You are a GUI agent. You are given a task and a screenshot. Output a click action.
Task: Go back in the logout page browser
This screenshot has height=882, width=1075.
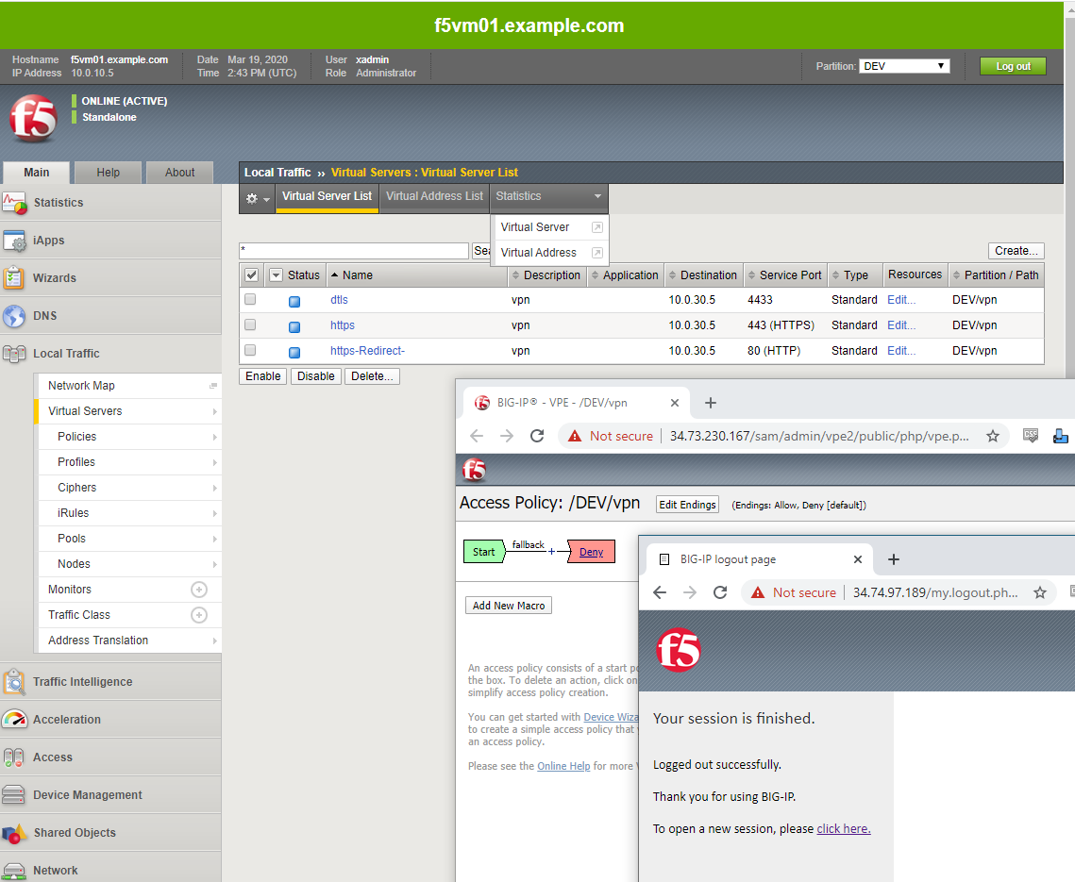(x=660, y=592)
